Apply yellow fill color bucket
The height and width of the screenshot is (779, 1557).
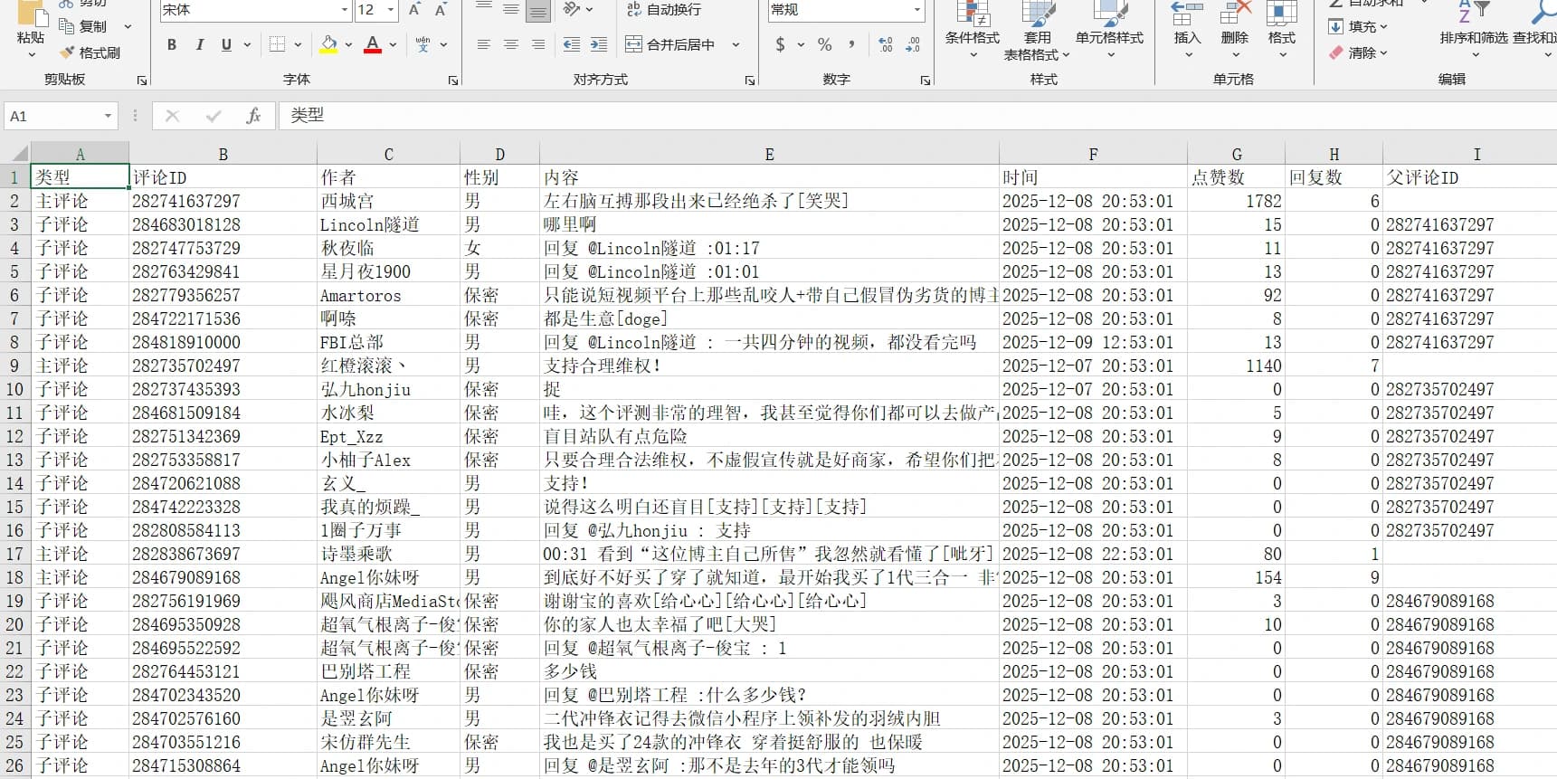tap(329, 44)
